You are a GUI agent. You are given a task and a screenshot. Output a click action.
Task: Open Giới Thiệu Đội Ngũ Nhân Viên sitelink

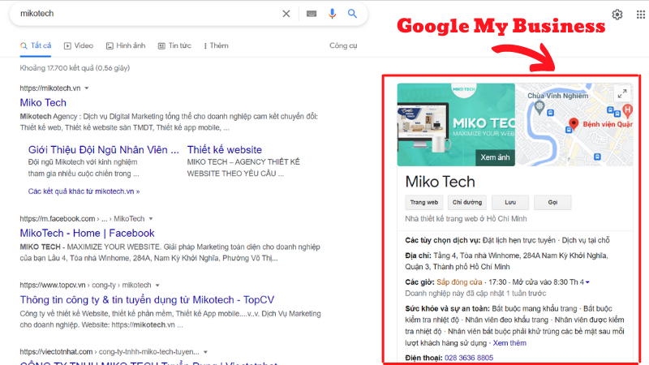[x=104, y=150]
